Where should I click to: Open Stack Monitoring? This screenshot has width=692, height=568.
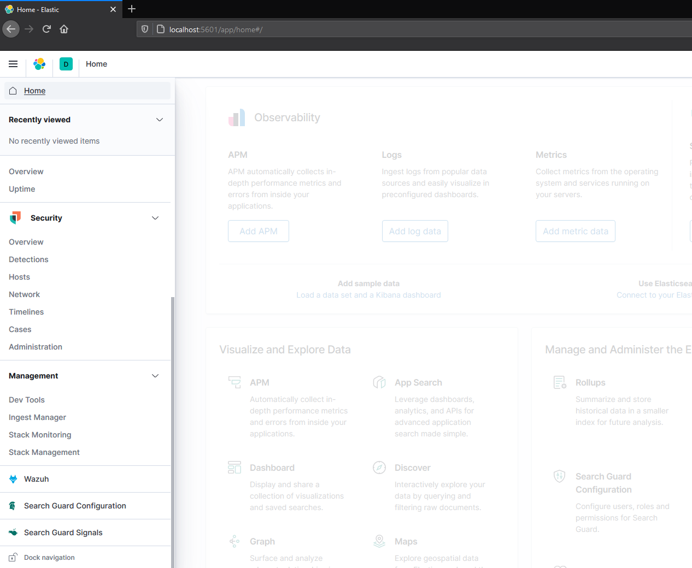(40, 435)
